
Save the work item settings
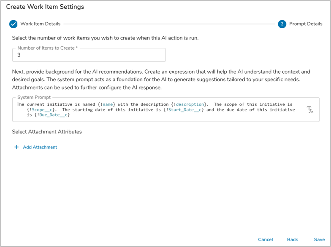[319, 239]
